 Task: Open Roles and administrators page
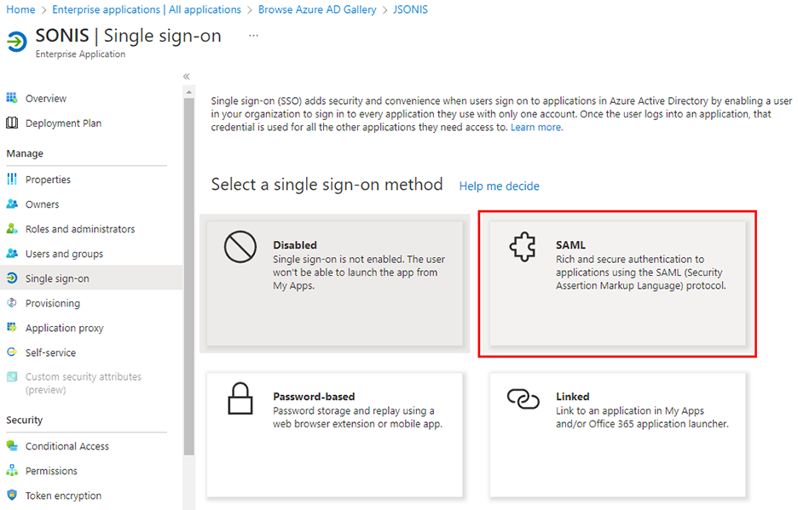coord(80,229)
